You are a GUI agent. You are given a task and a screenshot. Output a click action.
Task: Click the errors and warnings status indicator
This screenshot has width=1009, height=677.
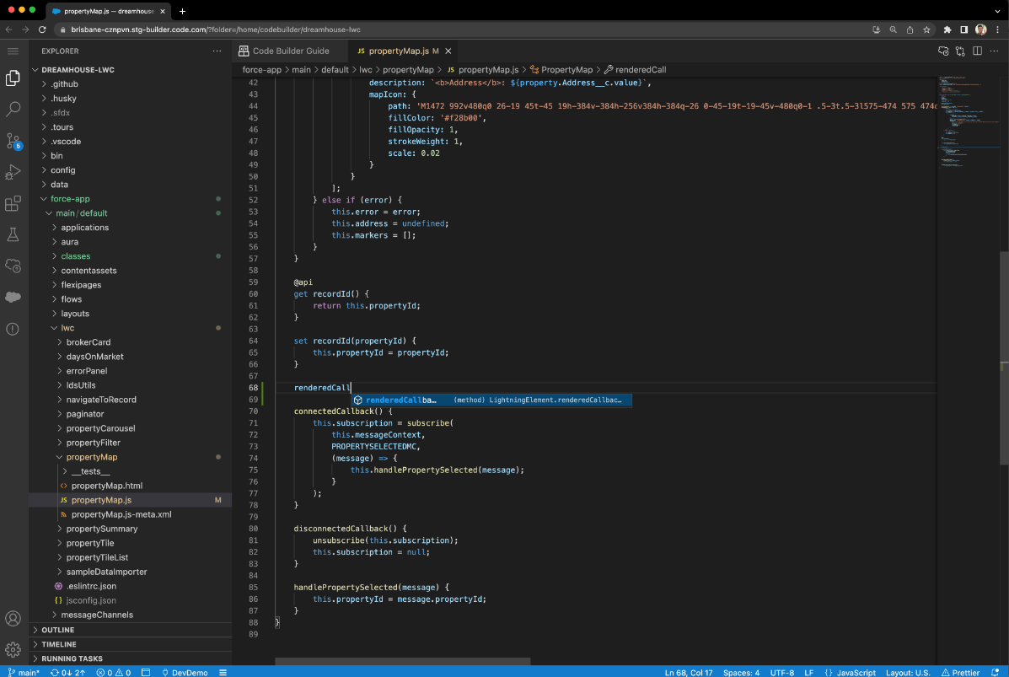click(x=113, y=673)
